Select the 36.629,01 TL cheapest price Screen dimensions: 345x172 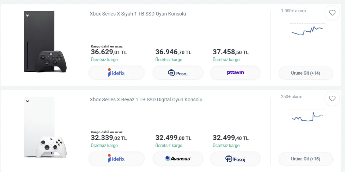coord(109,52)
